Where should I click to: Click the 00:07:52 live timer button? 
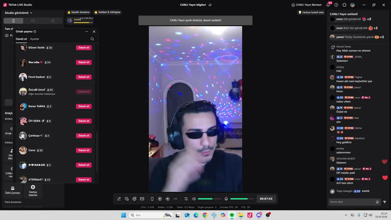coord(266,199)
